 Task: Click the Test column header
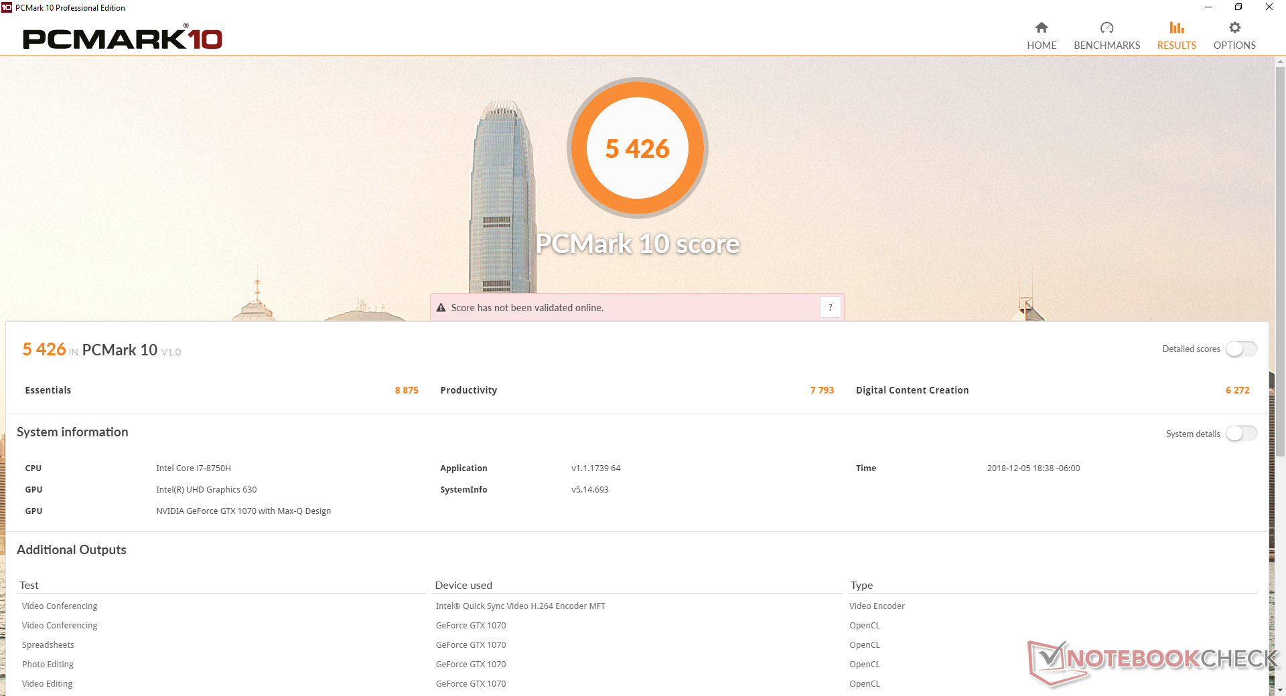(29, 586)
